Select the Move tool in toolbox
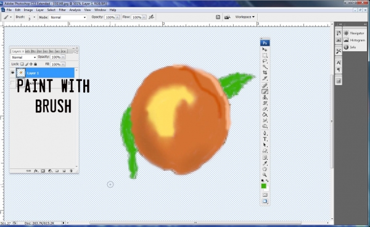The image size is (370, 227). click(265, 49)
